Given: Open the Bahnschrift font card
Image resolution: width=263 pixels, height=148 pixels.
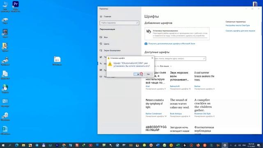Looking at the screenshot, I should (x=180, y=81).
